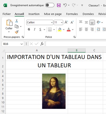Expand the Name Box B16 dropdown
106x114 pixels.
(22, 44)
